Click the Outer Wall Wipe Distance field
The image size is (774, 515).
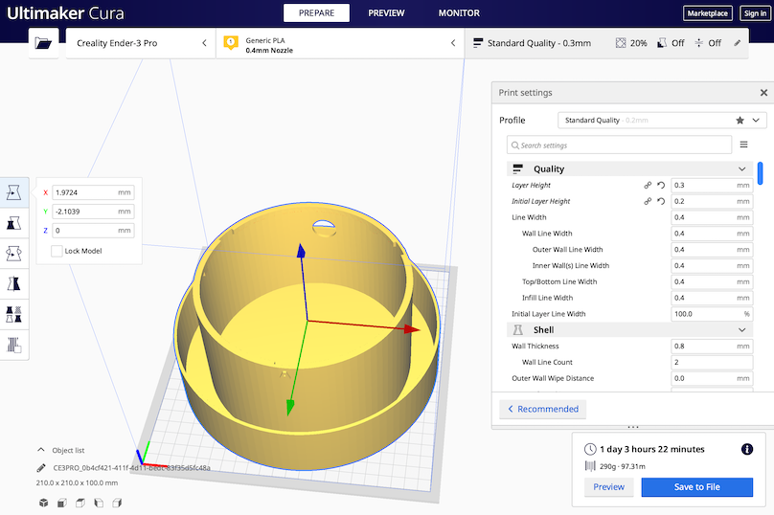click(712, 378)
